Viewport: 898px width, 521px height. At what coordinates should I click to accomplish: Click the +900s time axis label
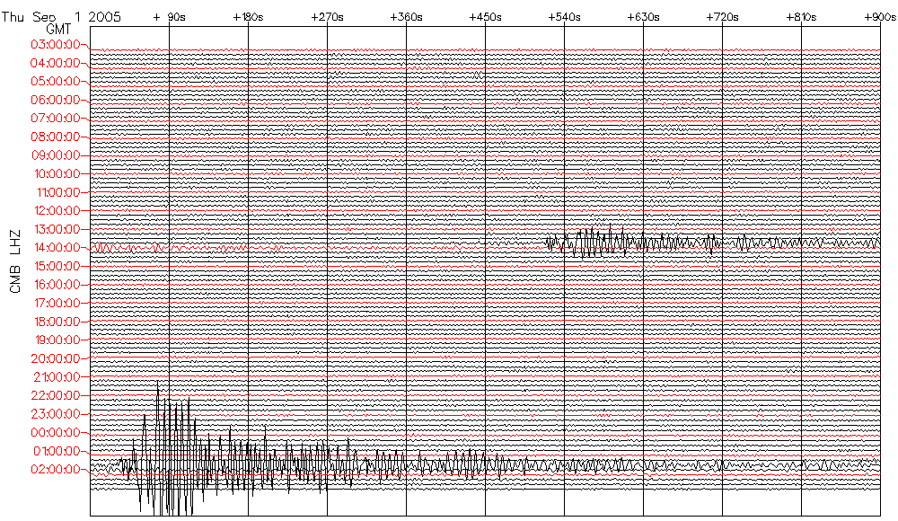[879, 17]
